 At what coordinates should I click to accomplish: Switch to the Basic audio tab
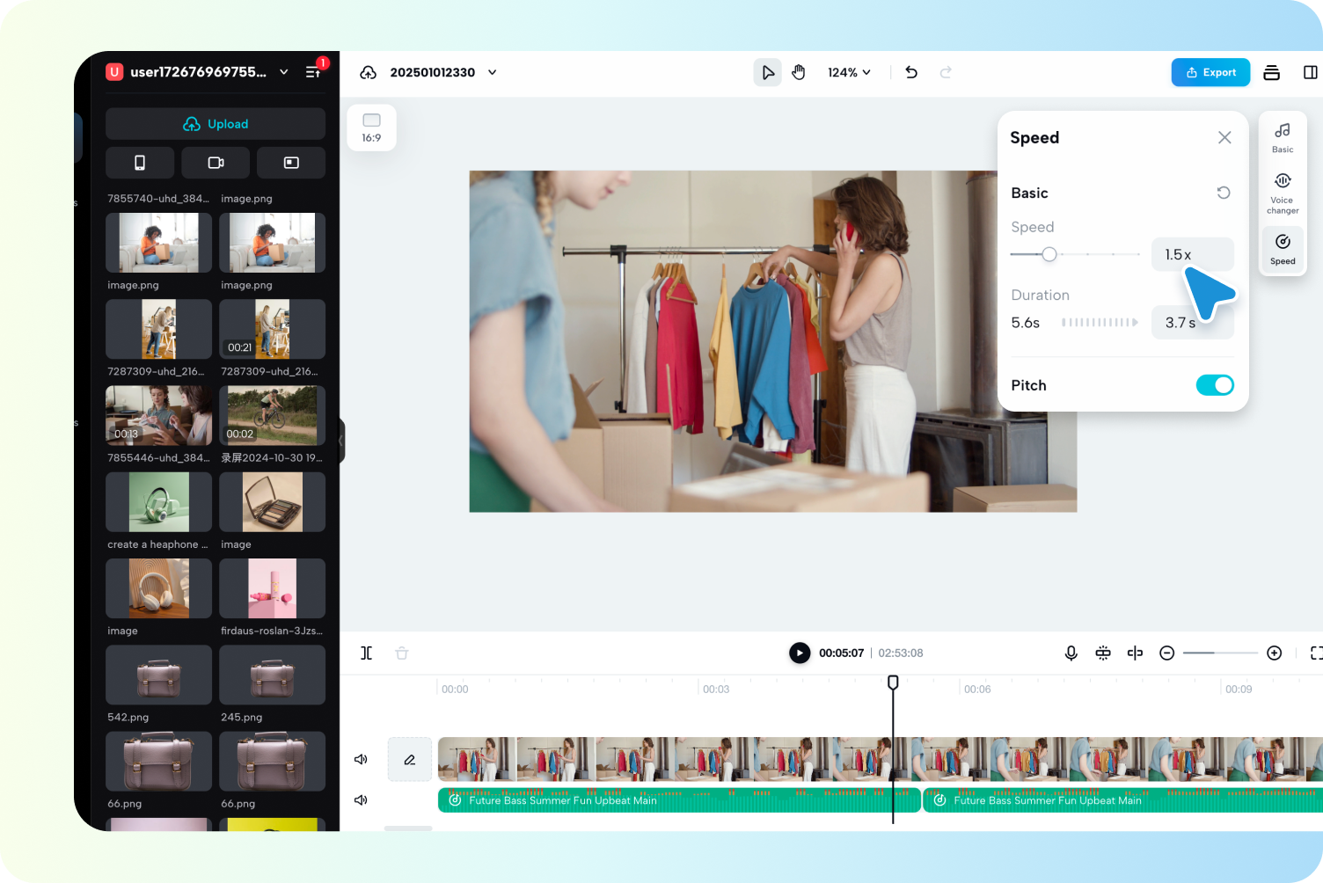(x=1283, y=137)
